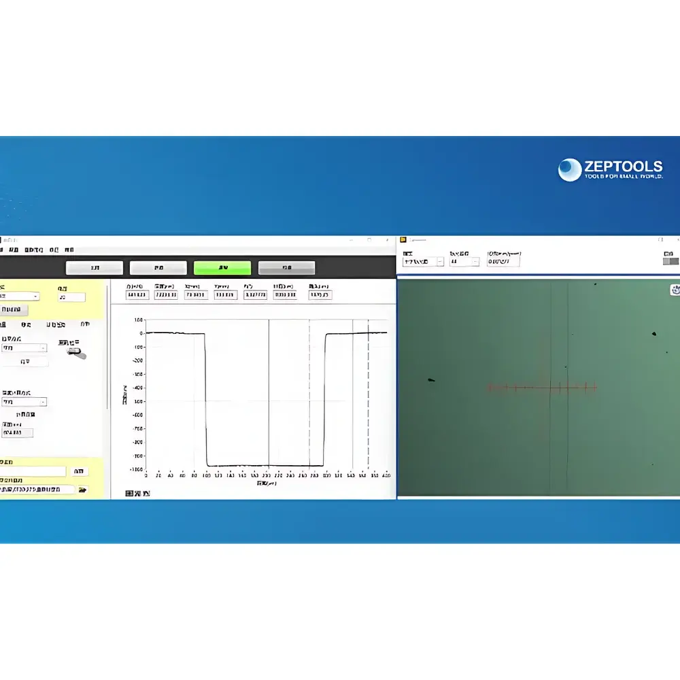Click the folder browse icon beside the save path field
This screenshot has height=680, width=680.
82,489
